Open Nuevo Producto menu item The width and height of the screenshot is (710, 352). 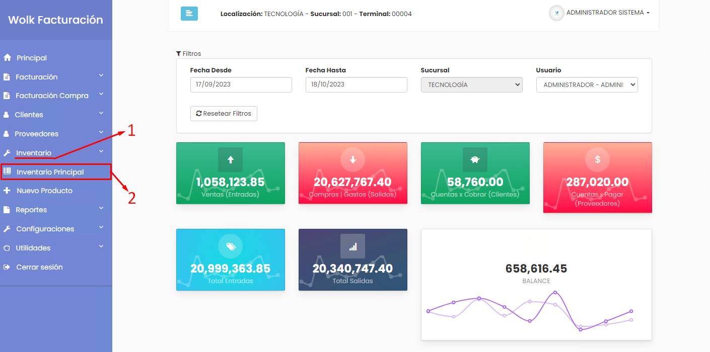click(x=44, y=191)
